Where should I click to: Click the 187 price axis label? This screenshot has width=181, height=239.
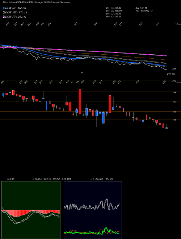click(x=174, y=102)
